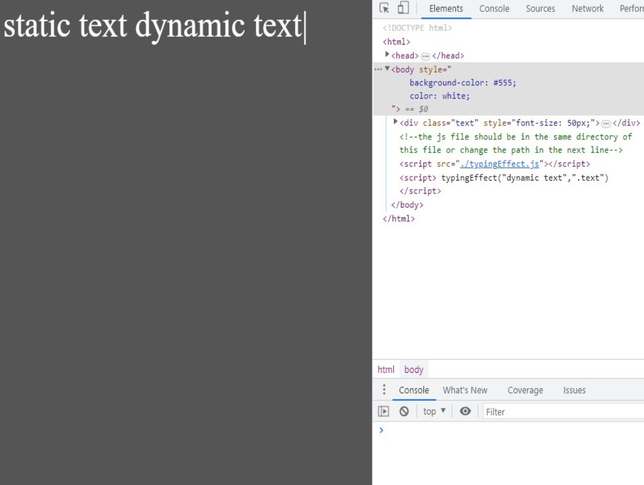This screenshot has height=485, width=644.
Task: Select the opening <html> tag line
Action: 396,42
